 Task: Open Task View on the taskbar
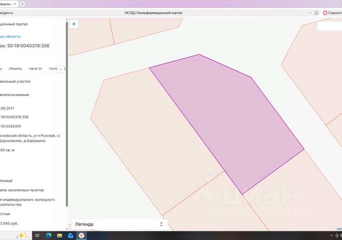click(37, 235)
